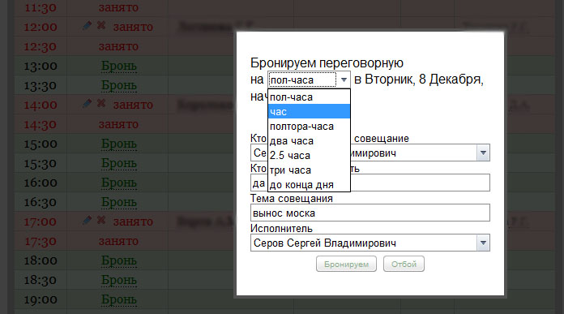Screen dimensions: 564x314
Task: Pick два часа from the dropdown list
Action: tap(309, 141)
